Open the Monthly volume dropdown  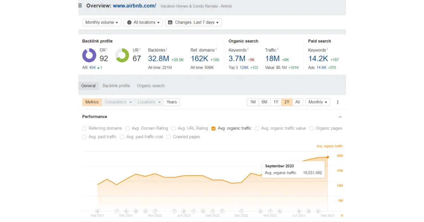pyautogui.click(x=102, y=23)
